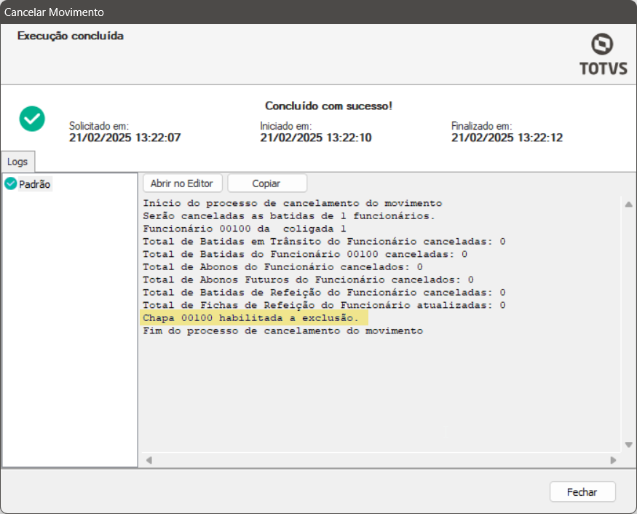Viewport: 637px width, 514px height.
Task: Click the log scroll down arrow
Action: click(628, 445)
